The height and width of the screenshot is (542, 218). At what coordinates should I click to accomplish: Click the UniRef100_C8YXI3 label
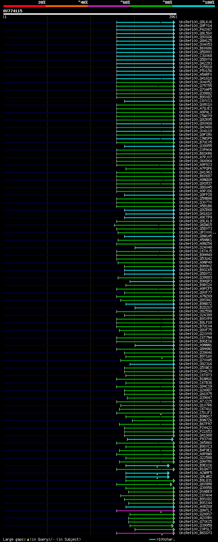[196, 101]
